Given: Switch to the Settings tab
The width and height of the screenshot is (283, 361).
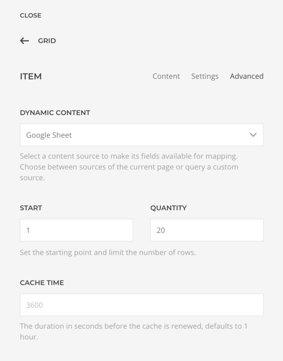Looking at the screenshot, I should [205, 76].
